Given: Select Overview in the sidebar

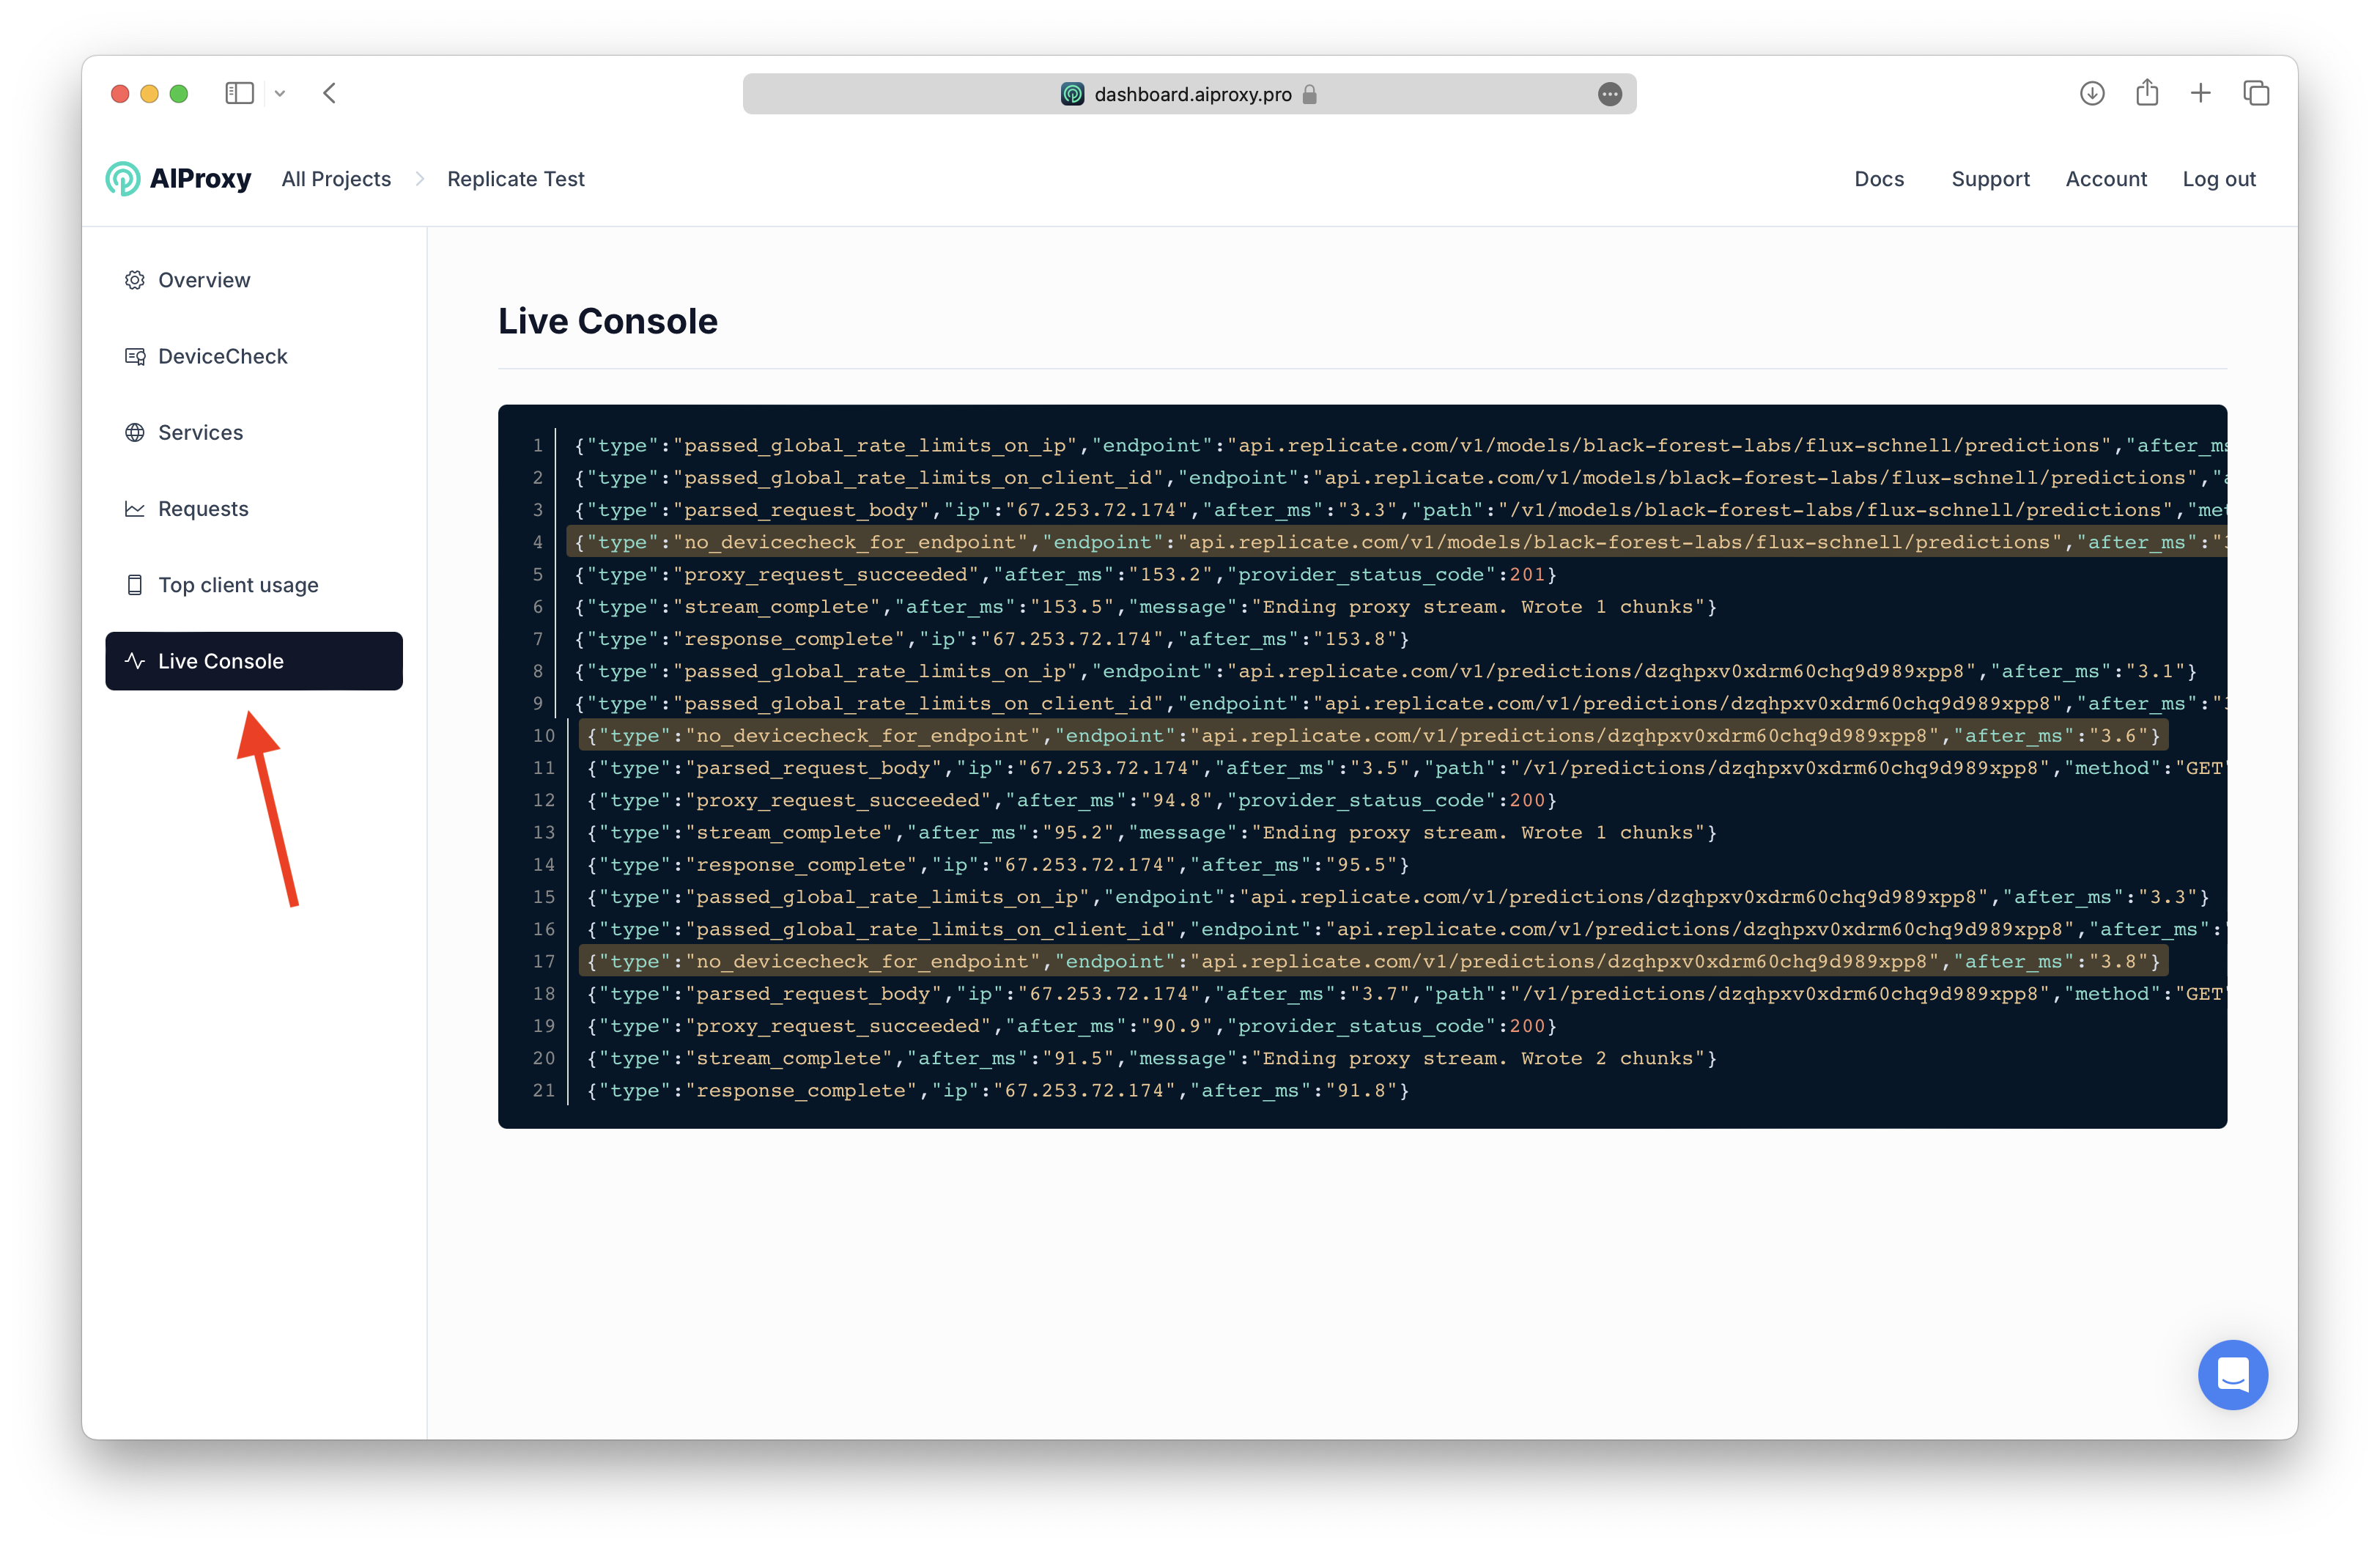Looking at the screenshot, I should click(x=254, y=280).
